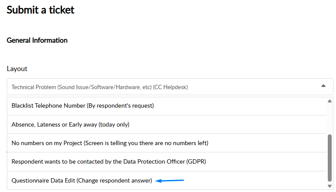Collapse the Layout dropdown using the arrow
Image resolution: width=336 pixels, height=192 pixels.
coord(323,86)
